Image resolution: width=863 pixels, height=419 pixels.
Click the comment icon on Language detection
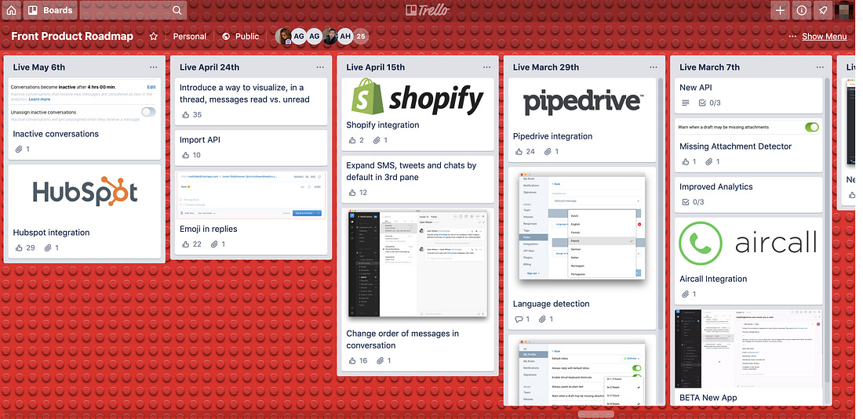519,319
